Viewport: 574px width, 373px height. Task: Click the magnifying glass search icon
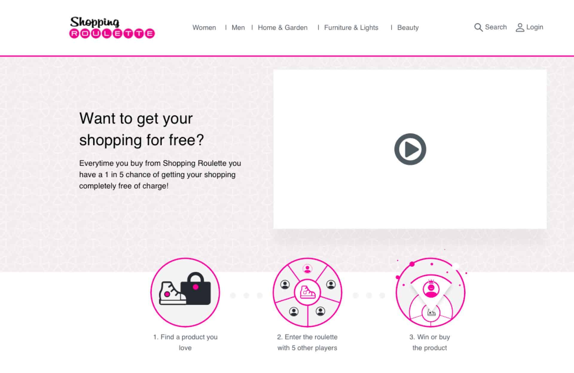[x=478, y=27]
